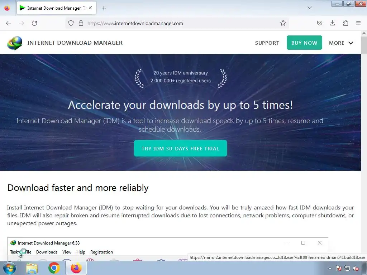
Task: Open View menu in IDM screenshot
Action: [x=67, y=252]
